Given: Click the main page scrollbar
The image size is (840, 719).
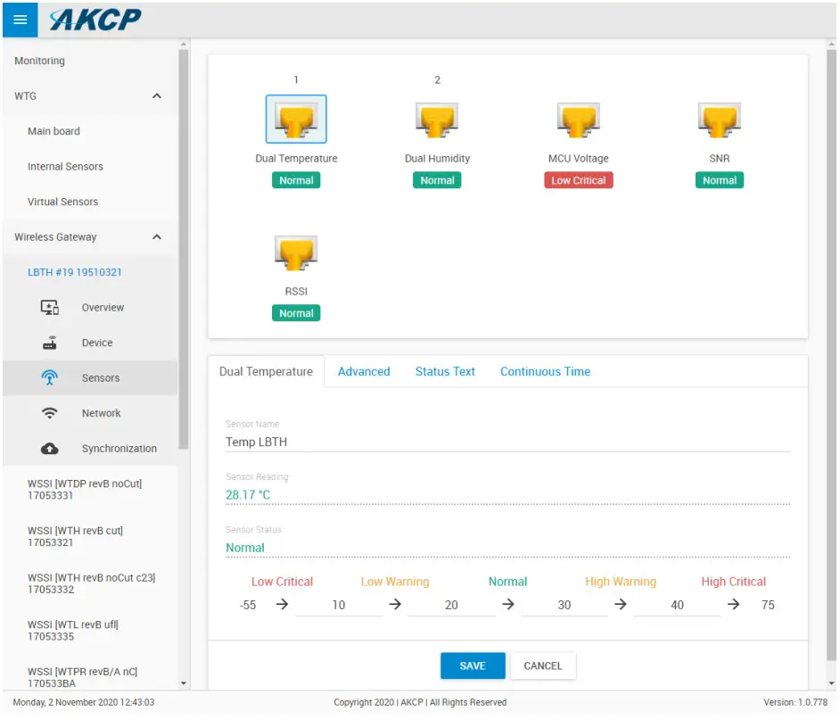Looking at the screenshot, I should (x=831, y=353).
